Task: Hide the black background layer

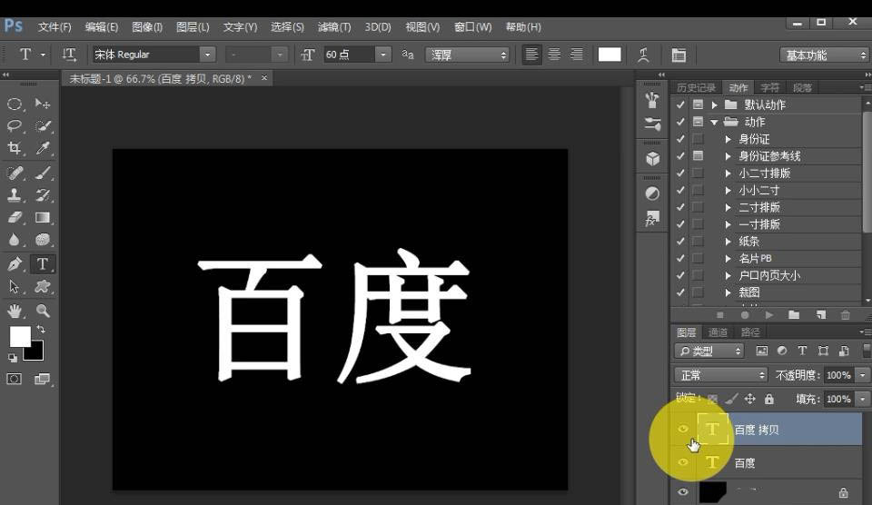Action: click(683, 491)
